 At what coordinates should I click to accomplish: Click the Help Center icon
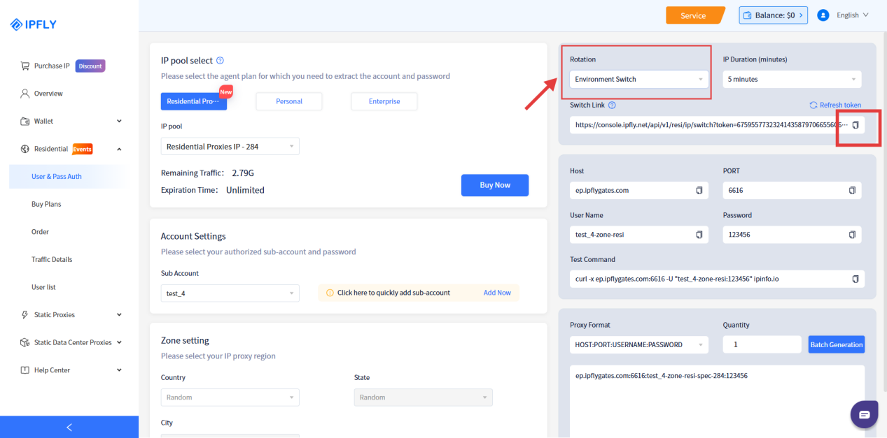tap(25, 370)
